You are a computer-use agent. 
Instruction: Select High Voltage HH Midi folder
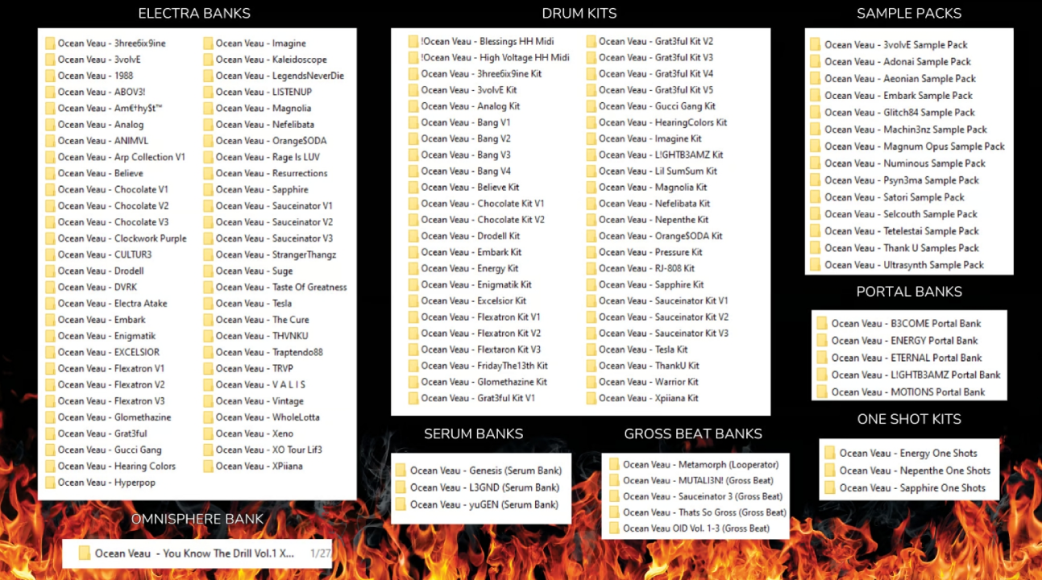(495, 58)
